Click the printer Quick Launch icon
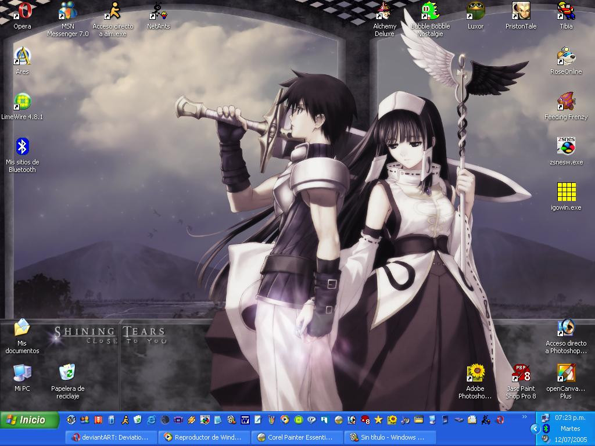 [x=472, y=419]
